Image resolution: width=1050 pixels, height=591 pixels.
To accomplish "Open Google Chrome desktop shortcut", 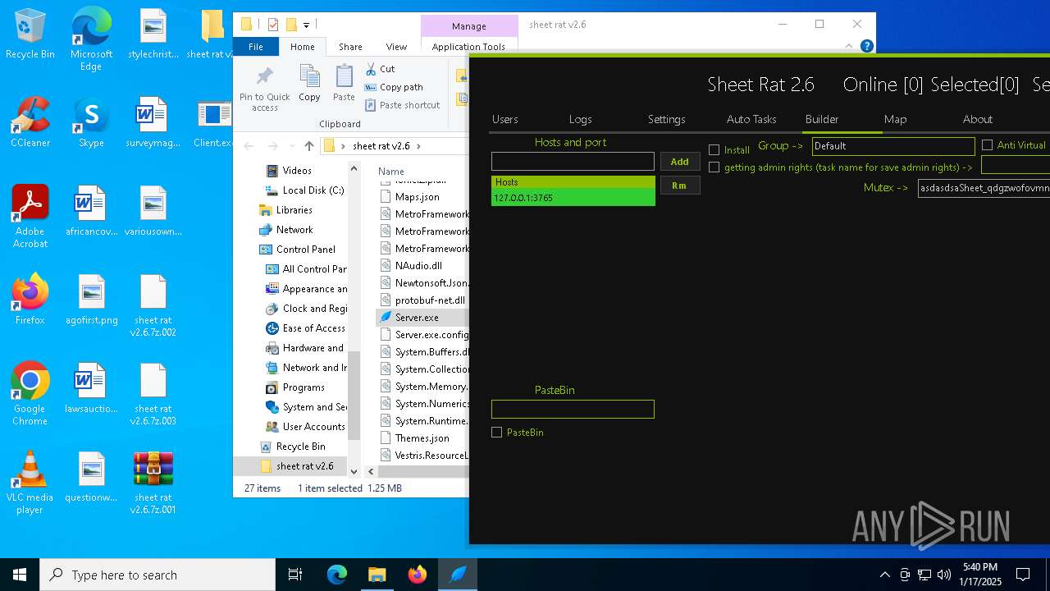I will (x=30, y=394).
